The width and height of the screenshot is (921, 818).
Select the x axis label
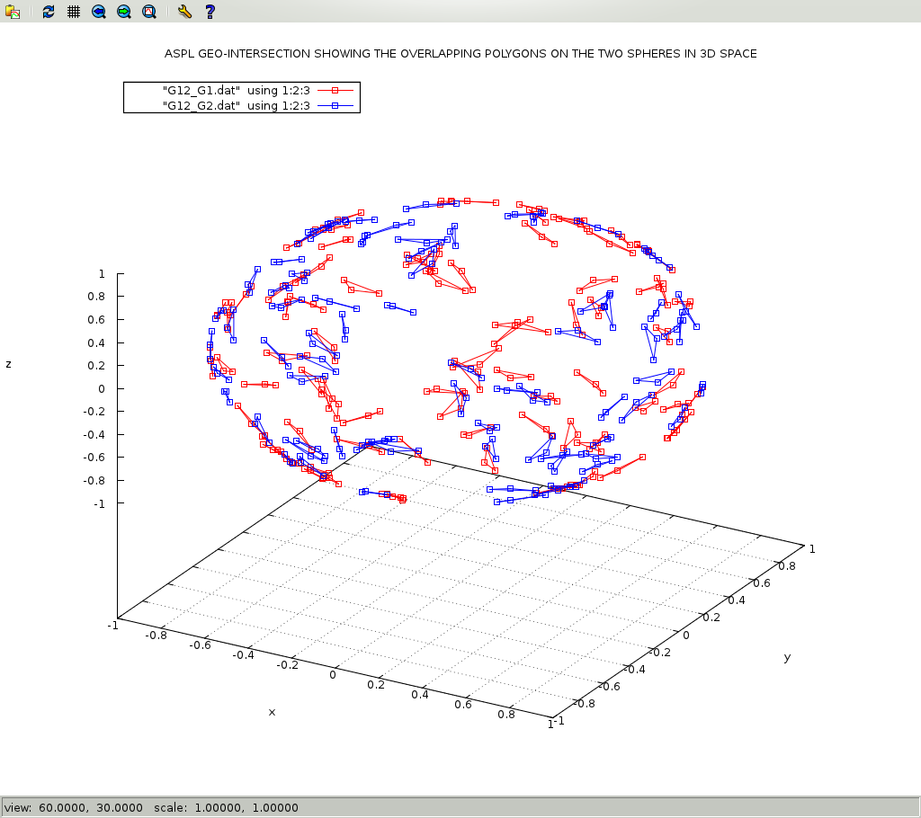(272, 712)
